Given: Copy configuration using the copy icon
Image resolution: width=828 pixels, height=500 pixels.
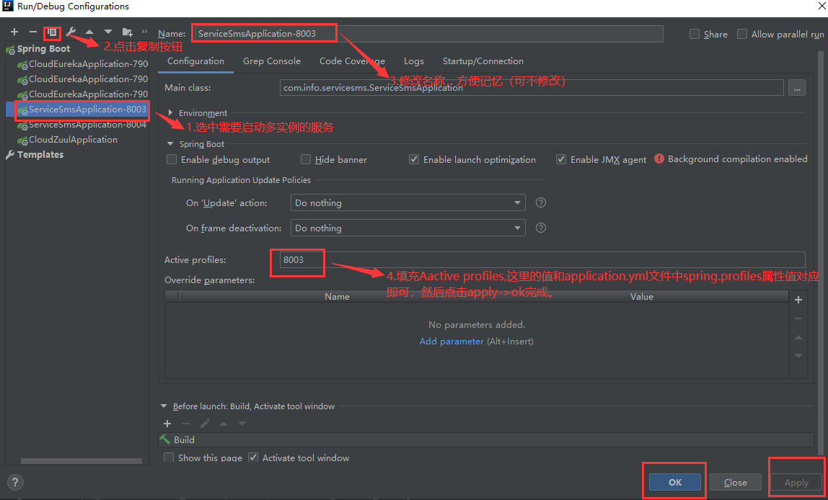Looking at the screenshot, I should [x=52, y=32].
